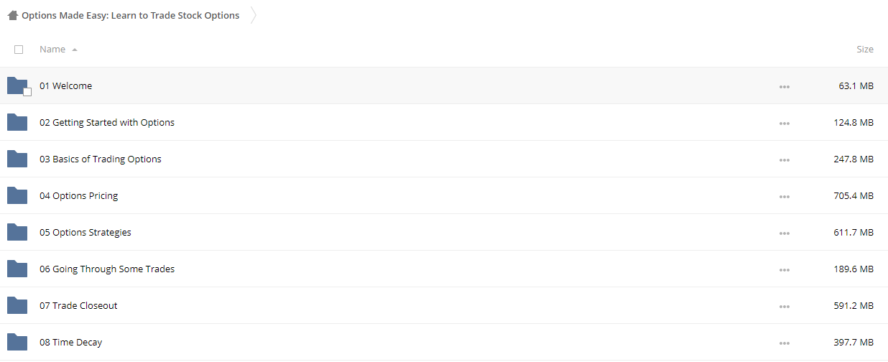Open more options for 07 Trade Closeout
Viewport: 888px width, 362px height.
(784, 307)
